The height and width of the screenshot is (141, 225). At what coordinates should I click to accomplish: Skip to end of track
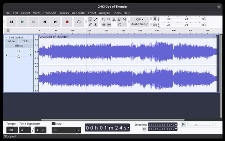[56, 22]
